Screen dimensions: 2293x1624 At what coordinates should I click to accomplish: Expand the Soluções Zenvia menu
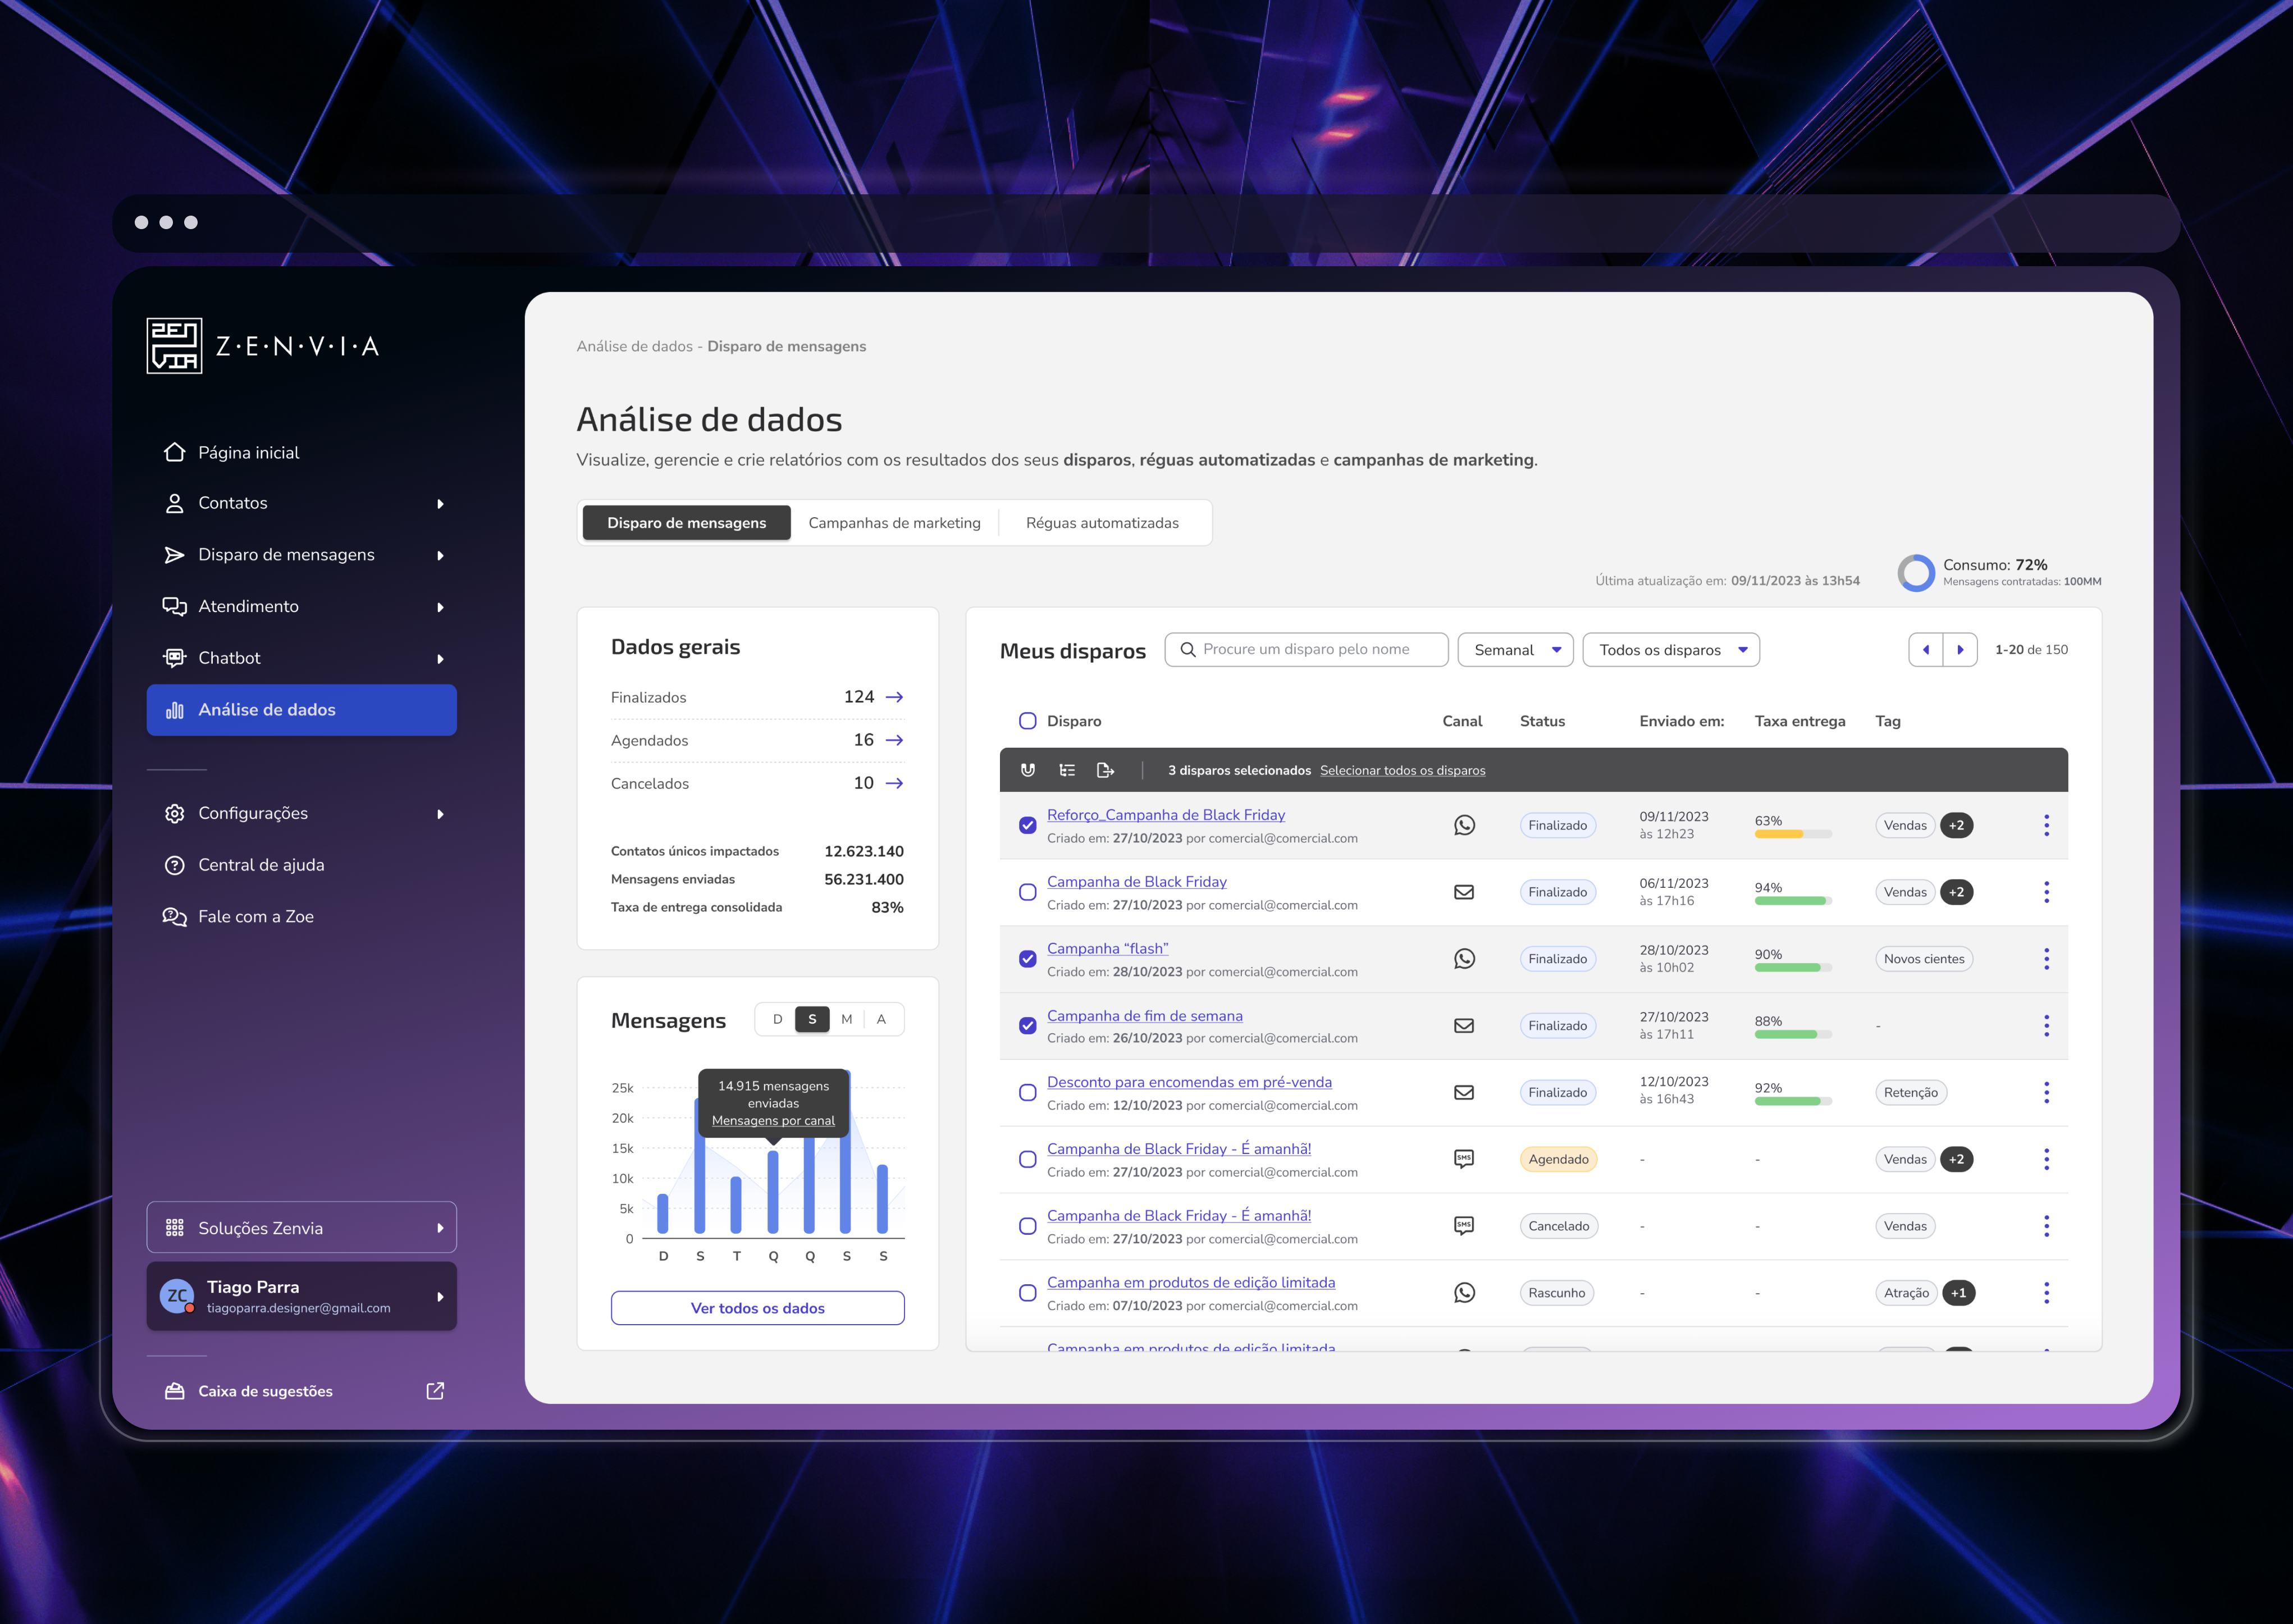tap(301, 1228)
